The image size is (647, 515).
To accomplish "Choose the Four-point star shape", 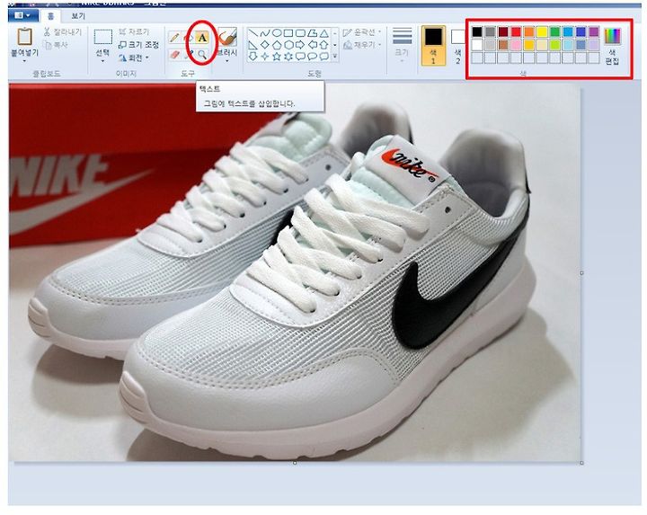I will (x=265, y=56).
